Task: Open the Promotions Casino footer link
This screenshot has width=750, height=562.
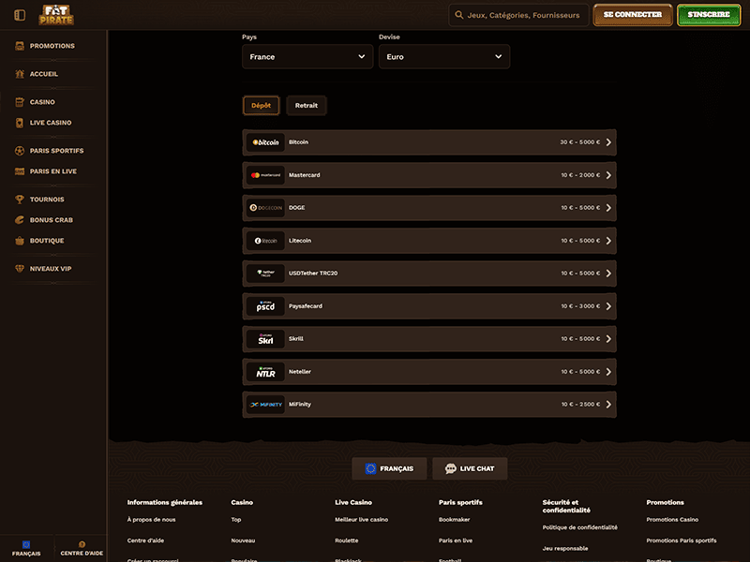Action: [x=672, y=520]
